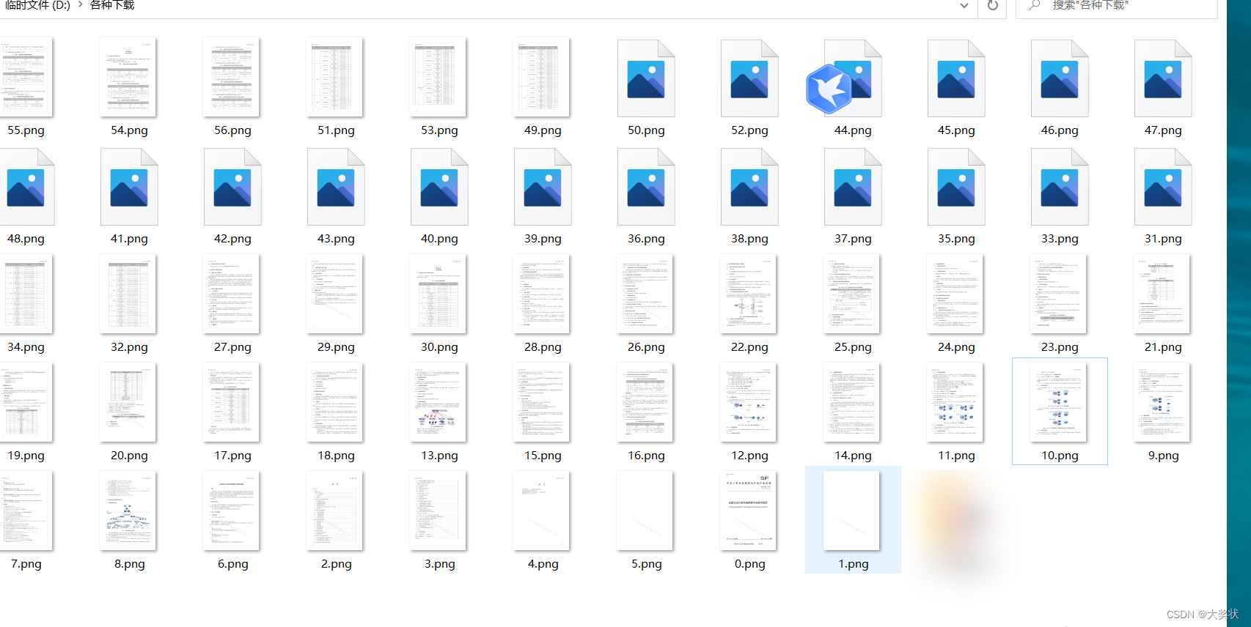Click the 18.png file name
Image resolution: width=1251 pixels, height=627 pixels.
(x=336, y=456)
